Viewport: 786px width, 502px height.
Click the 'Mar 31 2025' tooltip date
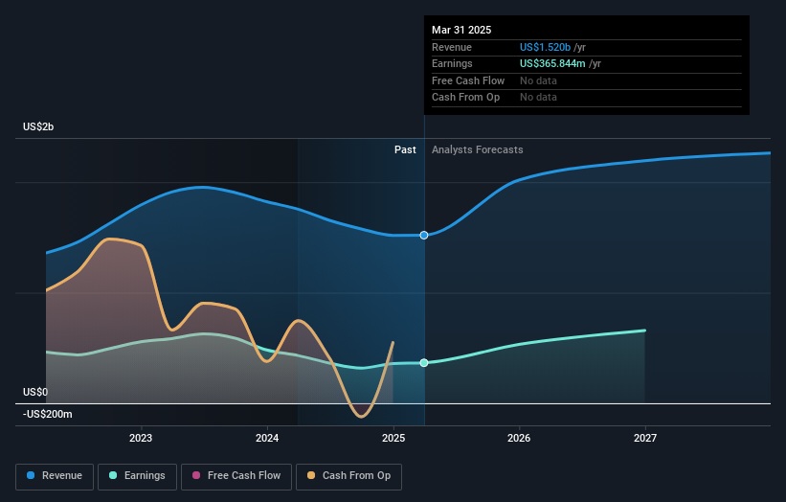click(461, 30)
